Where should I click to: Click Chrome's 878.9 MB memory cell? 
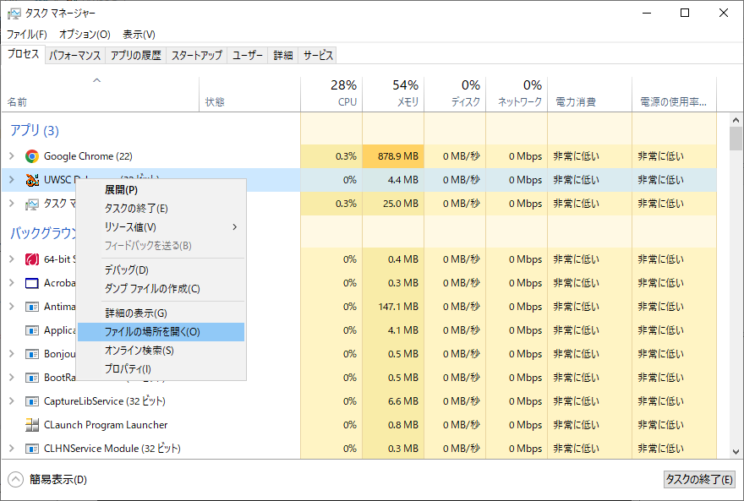tap(393, 156)
